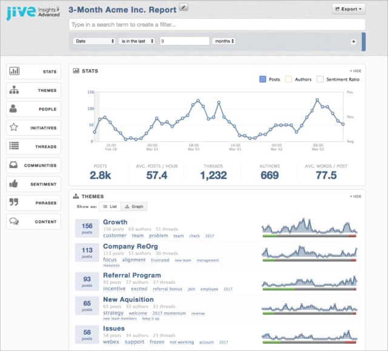Click the pencil edit icon beside report title
Screen dimensions: 388x351
(x=185, y=7)
